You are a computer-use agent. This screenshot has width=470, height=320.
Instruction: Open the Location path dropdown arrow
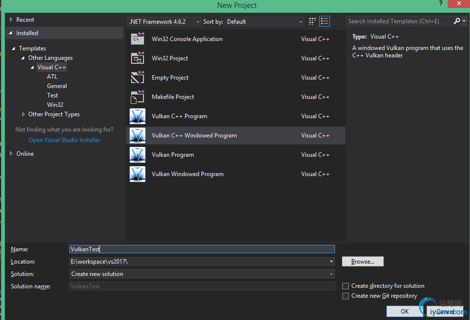pyautogui.click(x=331, y=262)
